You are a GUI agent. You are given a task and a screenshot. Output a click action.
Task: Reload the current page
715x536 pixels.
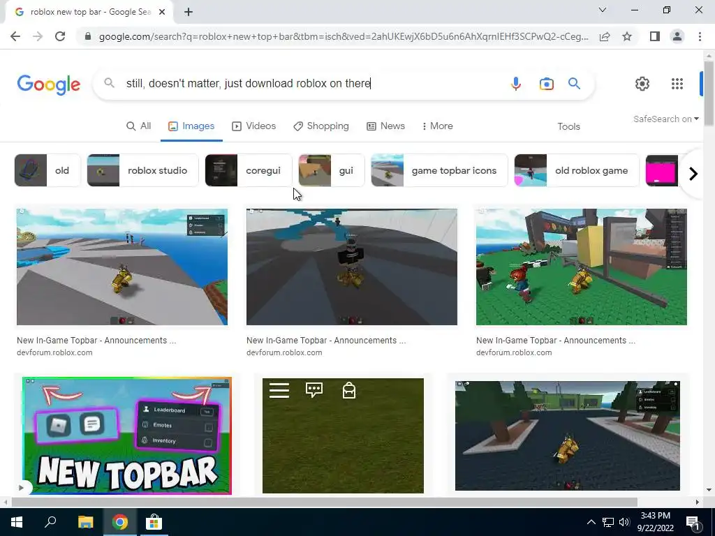pyautogui.click(x=60, y=36)
